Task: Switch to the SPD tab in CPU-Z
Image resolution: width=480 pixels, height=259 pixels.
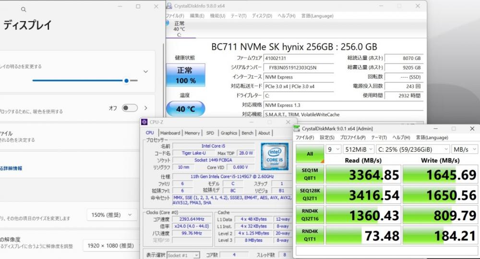Action: [210, 133]
